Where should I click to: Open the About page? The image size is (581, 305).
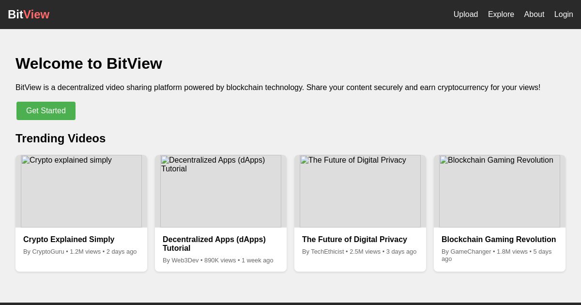pos(534,15)
